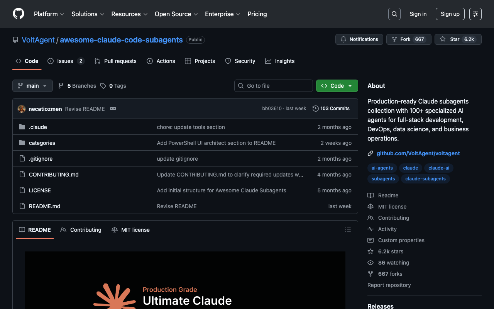Open the main branch dropdown
Screen dimensions: 494x309
click(x=32, y=86)
